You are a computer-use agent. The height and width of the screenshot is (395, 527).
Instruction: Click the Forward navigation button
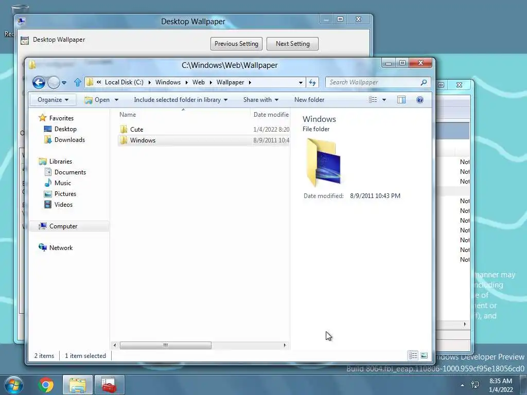point(54,82)
